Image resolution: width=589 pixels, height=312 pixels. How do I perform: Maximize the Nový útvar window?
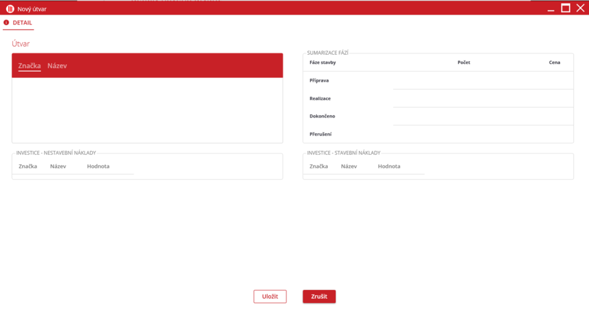click(565, 8)
